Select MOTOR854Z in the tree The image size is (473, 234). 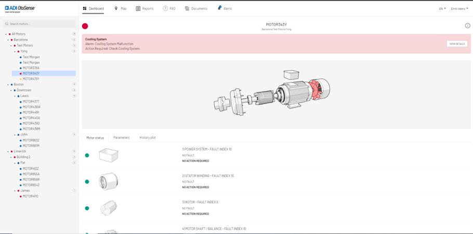pyautogui.click(x=31, y=185)
